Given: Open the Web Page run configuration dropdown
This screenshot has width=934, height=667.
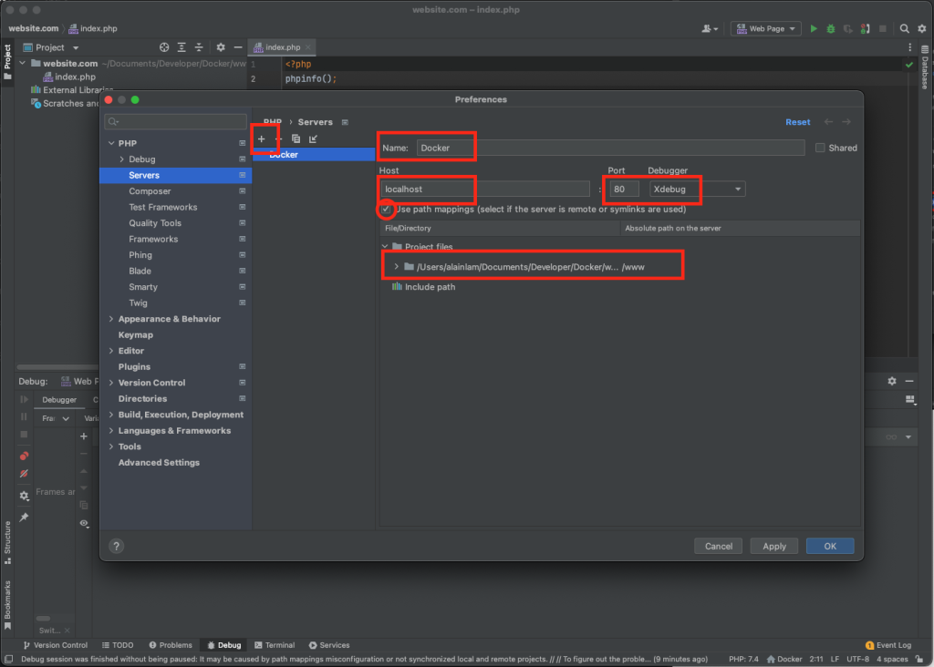Looking at the screenshot, I should click(x=766, y=28).
